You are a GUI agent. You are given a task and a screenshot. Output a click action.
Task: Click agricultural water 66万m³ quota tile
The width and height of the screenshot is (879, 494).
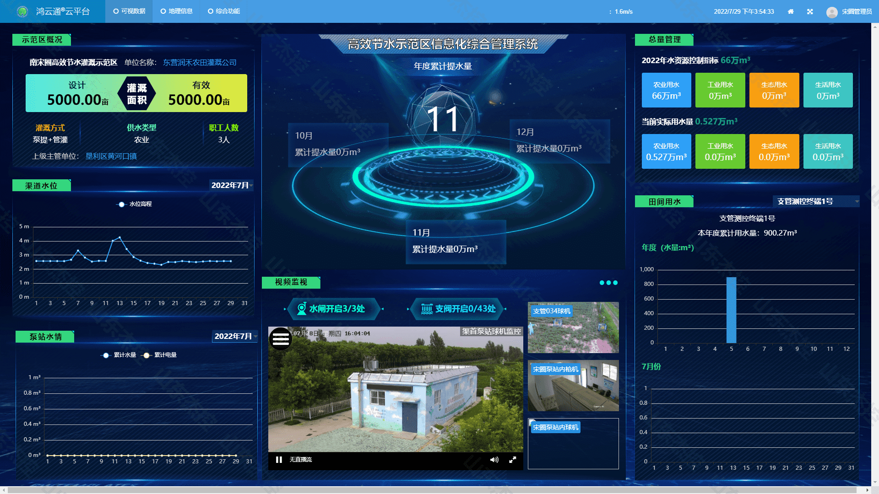[x=666, y=90]
